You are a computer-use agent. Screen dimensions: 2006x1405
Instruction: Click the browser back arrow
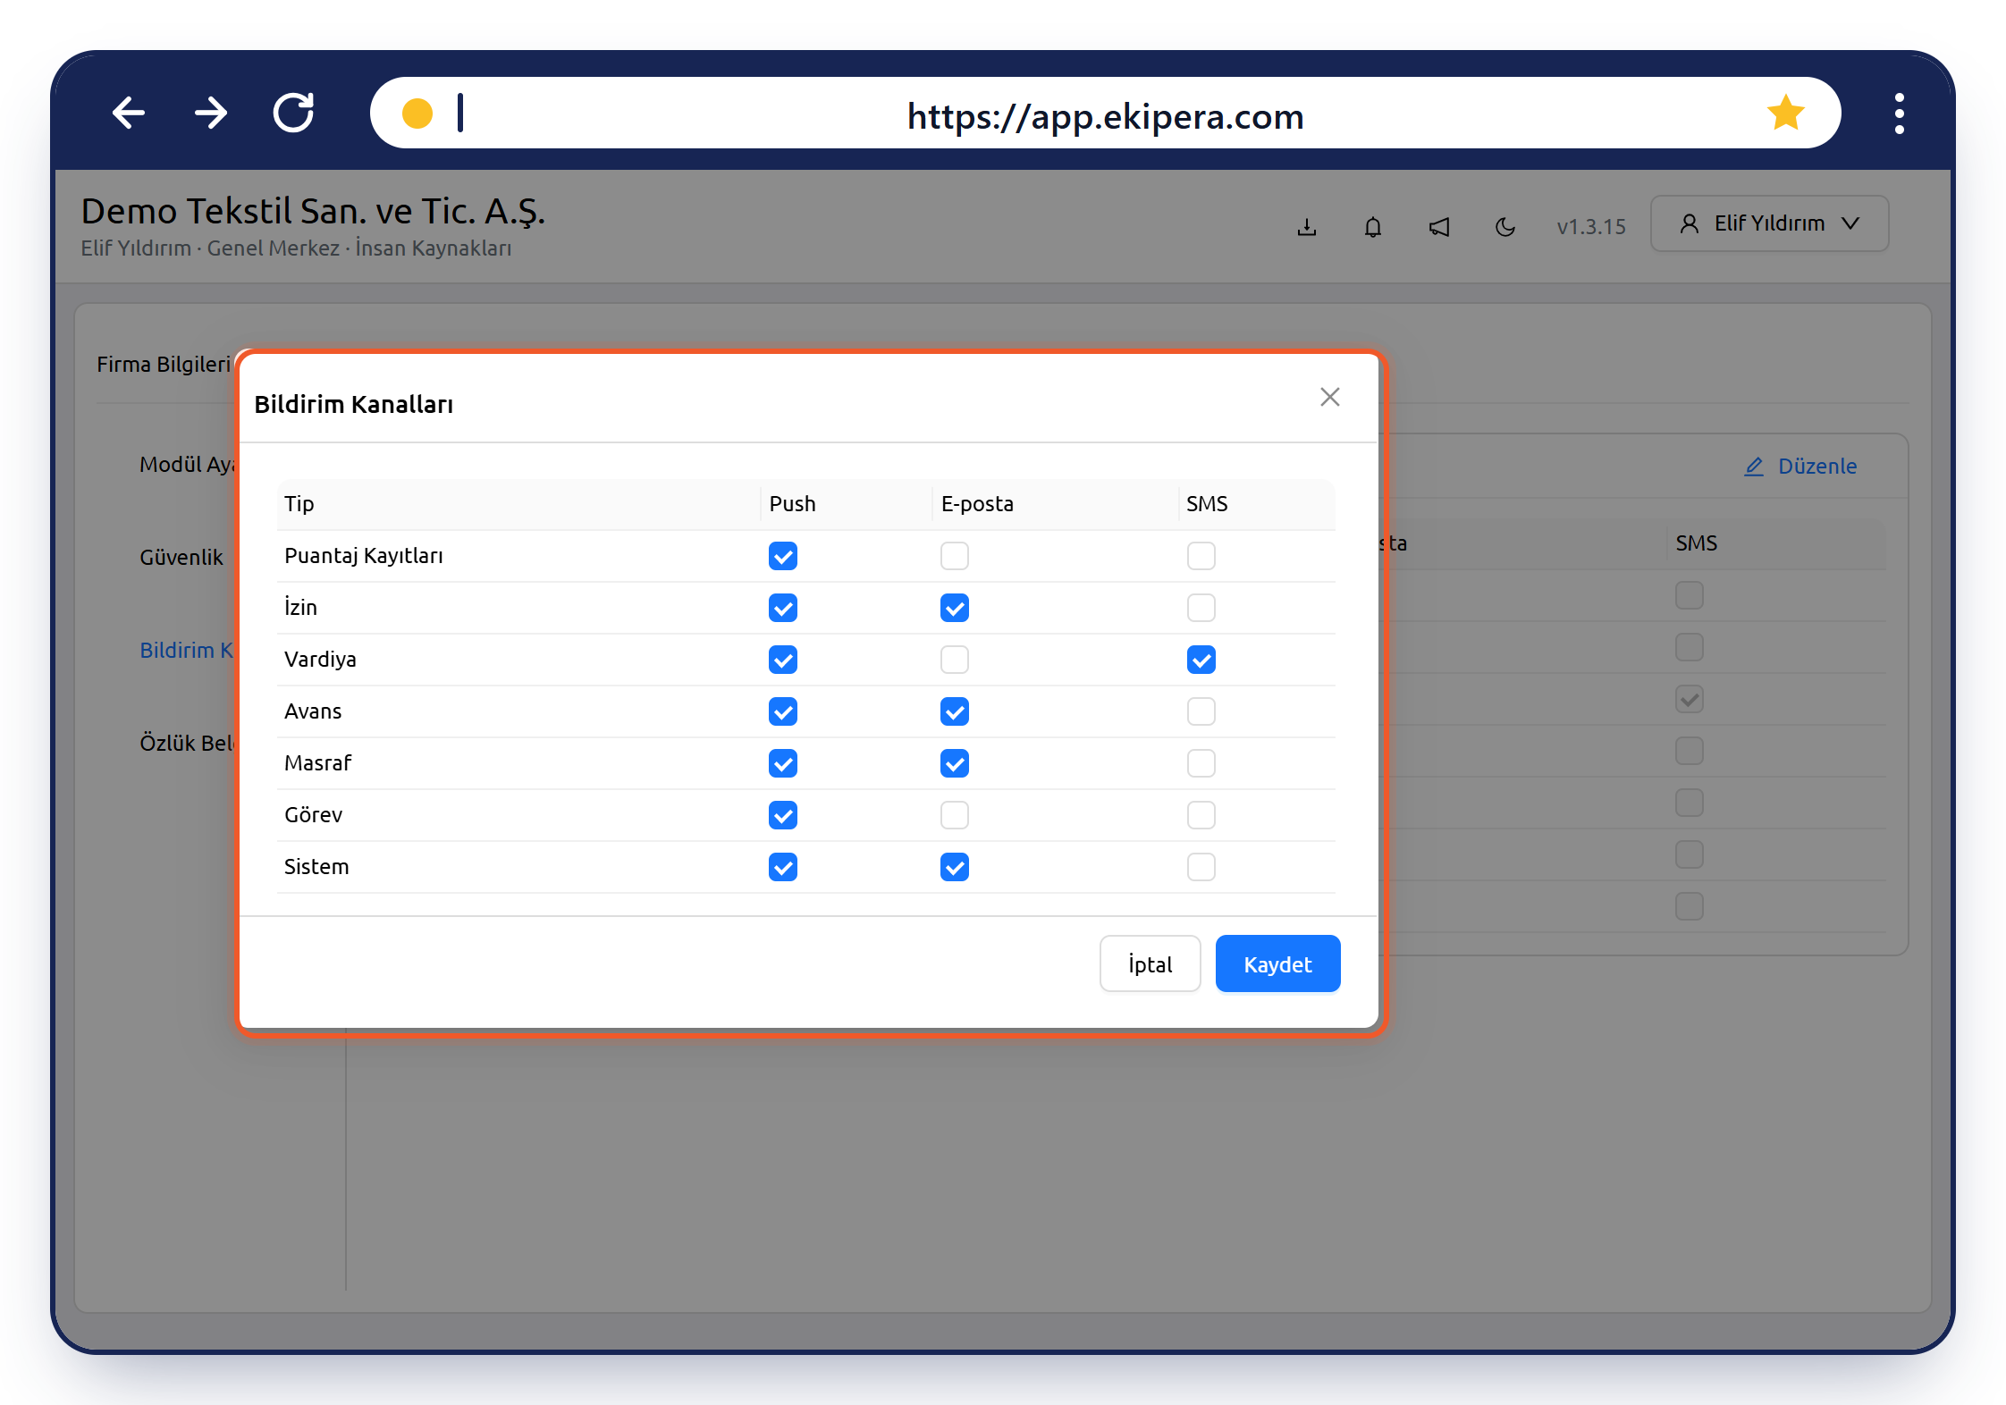[129, 114]
